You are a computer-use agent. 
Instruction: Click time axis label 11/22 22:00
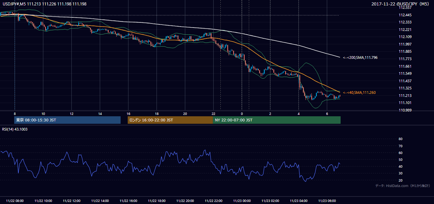click(x=213, y=201)
